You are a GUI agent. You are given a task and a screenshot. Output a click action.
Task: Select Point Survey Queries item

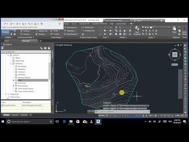pos(26,89)
